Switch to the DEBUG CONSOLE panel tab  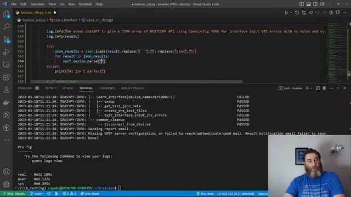[133, 88]
